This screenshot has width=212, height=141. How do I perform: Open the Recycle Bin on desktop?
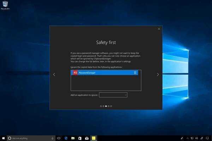5,5
